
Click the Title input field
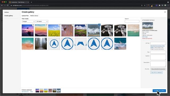(158, 52)
